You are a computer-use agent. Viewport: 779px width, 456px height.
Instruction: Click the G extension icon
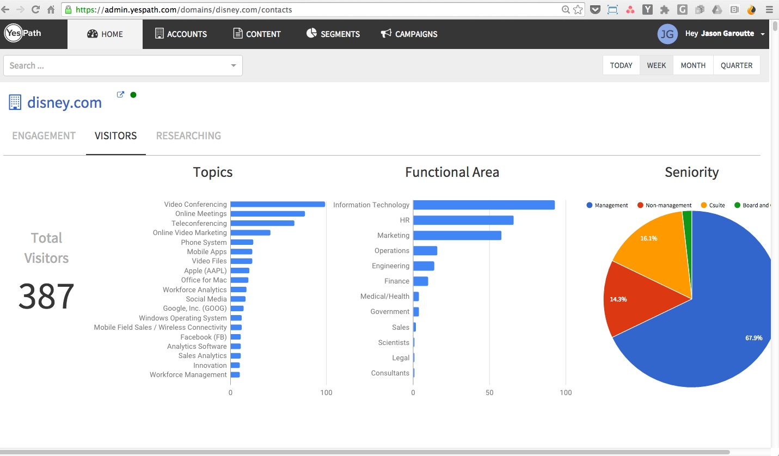[x=682, y=9]
